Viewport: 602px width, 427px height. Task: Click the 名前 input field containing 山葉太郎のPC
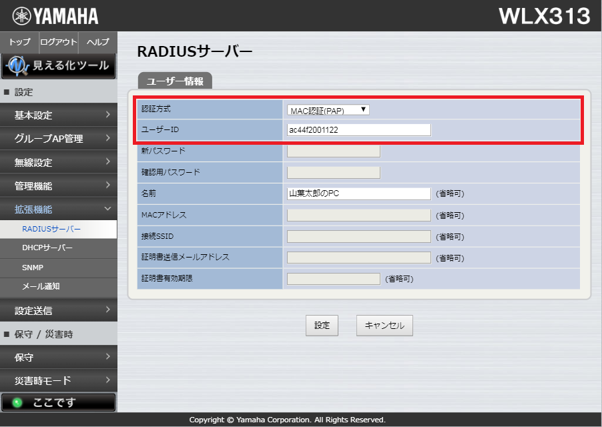point(358,193)
